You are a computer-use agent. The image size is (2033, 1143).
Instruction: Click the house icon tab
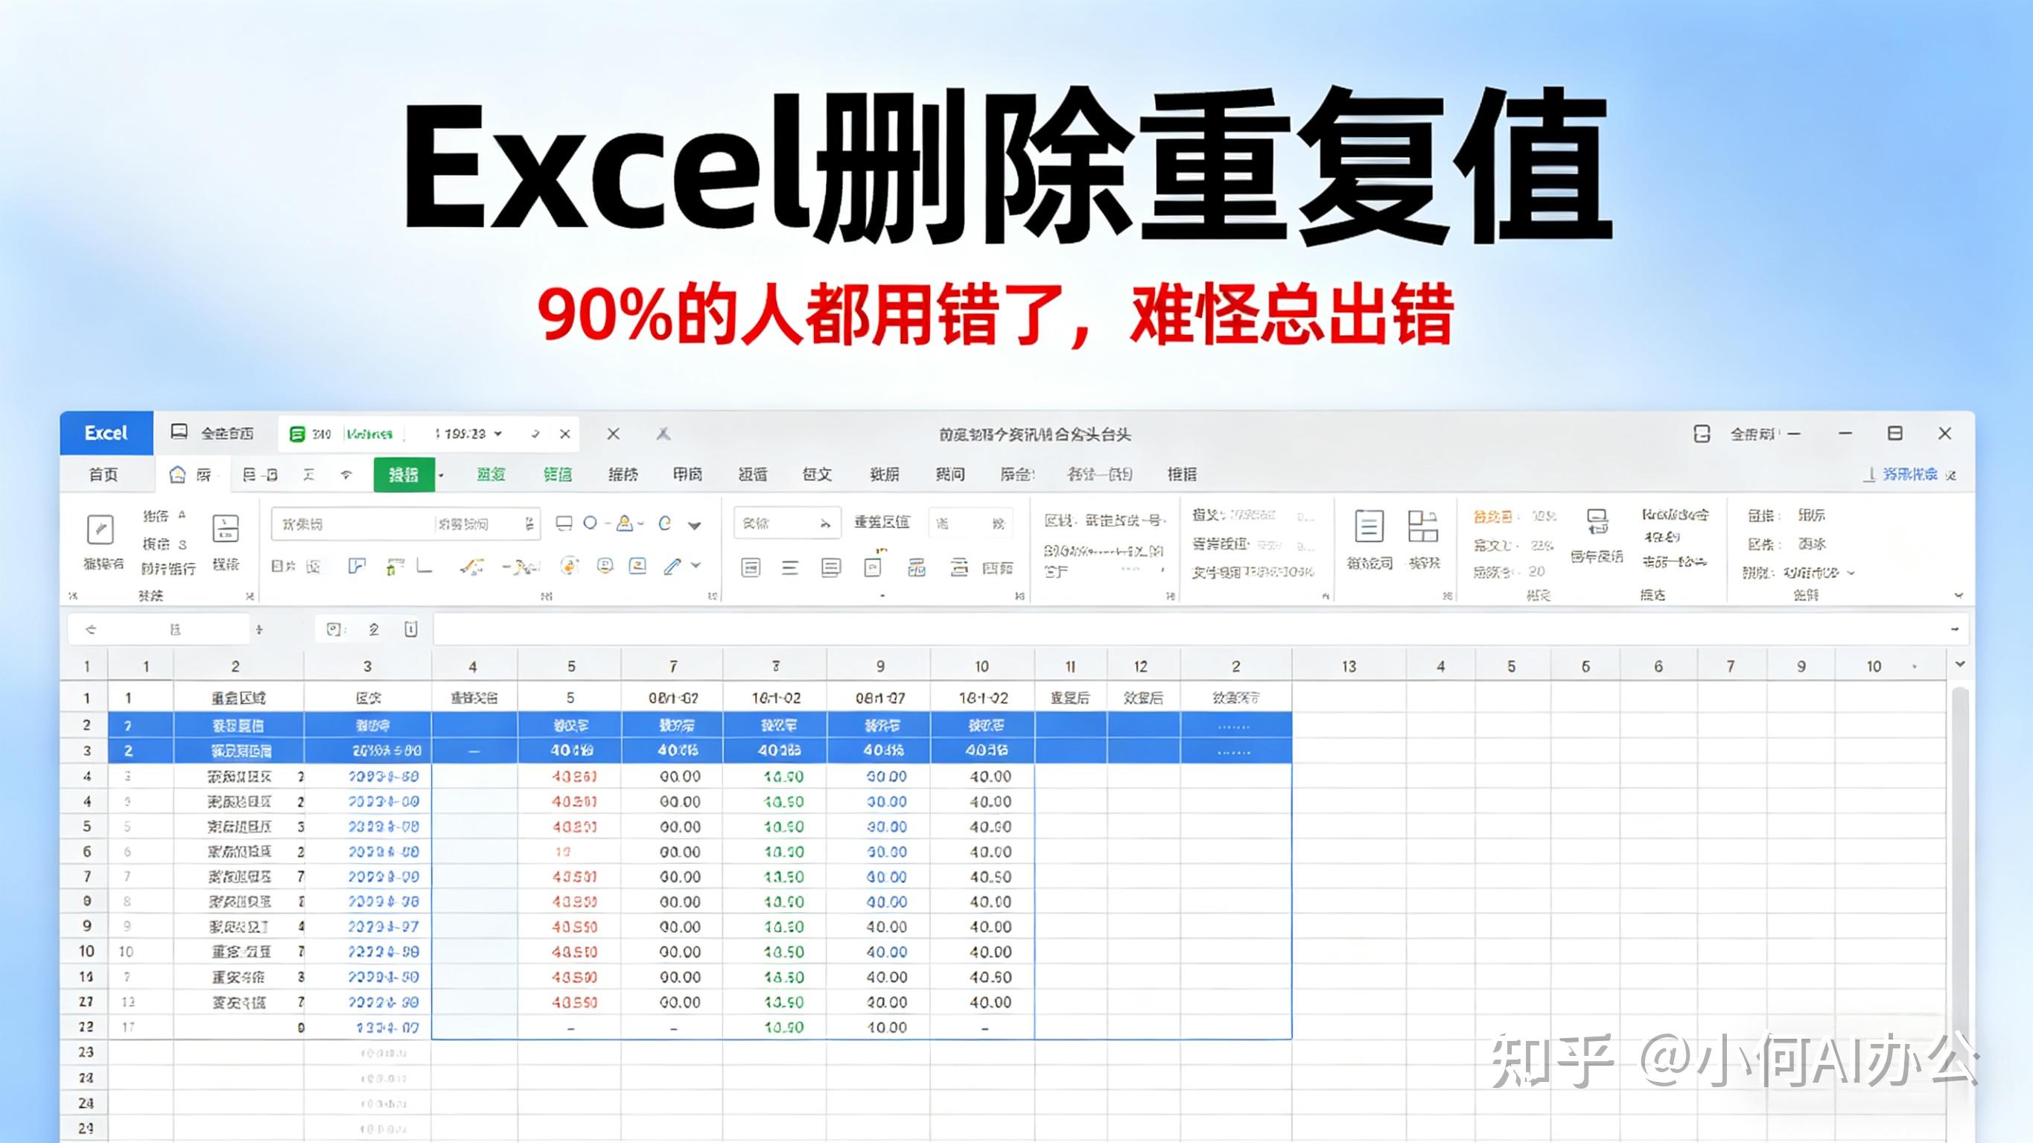pos(179,474)
